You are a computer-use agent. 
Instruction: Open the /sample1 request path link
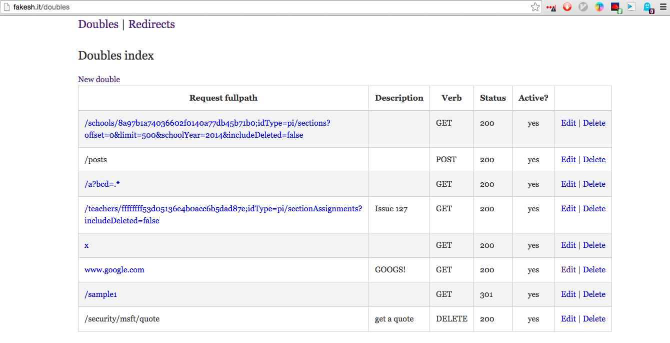point(100,294)
